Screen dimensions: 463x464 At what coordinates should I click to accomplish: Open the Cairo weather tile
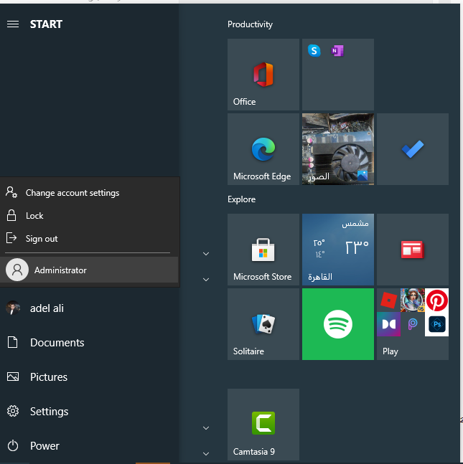tap(338, 250)
